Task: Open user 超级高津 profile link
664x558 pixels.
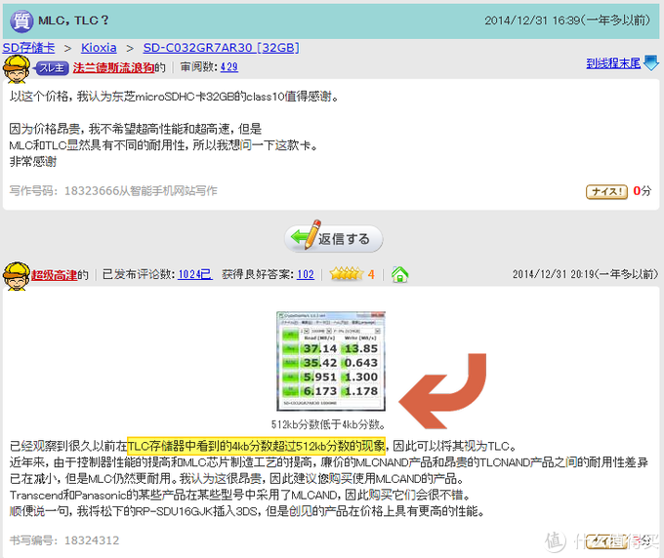Action: tap(55, 275)
